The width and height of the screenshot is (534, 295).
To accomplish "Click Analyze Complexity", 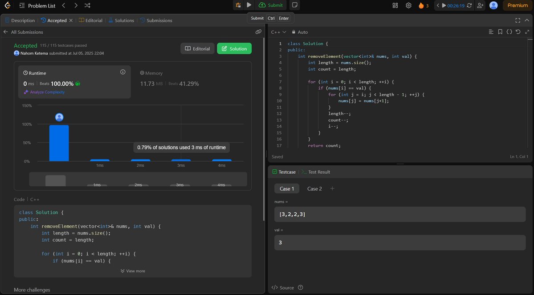I will pos(44,92).
